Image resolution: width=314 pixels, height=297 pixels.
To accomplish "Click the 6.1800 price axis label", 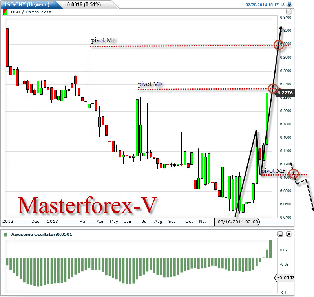I will pos(286,124).
